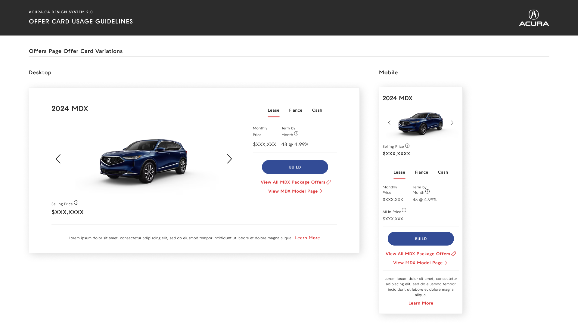Click desktop '48 @ 4.99%' term value
The image size is (578, 325).
point(295,144)
